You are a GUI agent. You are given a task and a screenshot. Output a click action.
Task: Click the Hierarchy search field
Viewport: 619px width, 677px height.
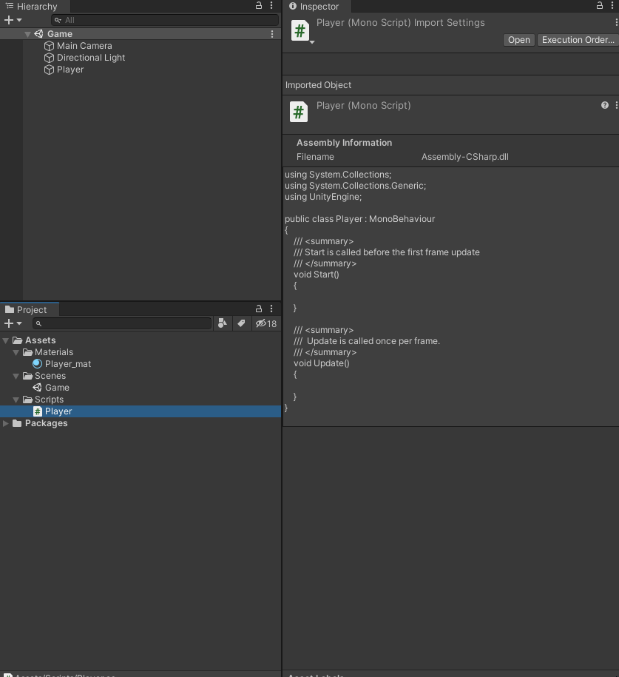pyautogui.click(x=165, y=20)
